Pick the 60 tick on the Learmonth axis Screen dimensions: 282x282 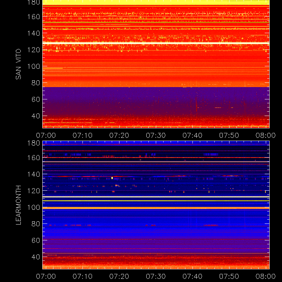coord(36,240)
